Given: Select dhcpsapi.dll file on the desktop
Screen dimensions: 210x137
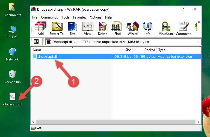Looking at the screenshot, I should (x=13, y=99).
